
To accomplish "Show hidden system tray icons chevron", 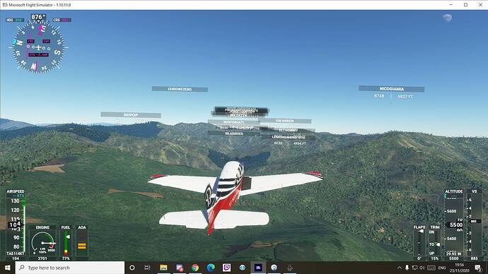I will pyautogui.click(x=399, y=268).
